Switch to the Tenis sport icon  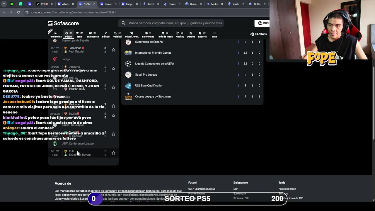point(79,35)
